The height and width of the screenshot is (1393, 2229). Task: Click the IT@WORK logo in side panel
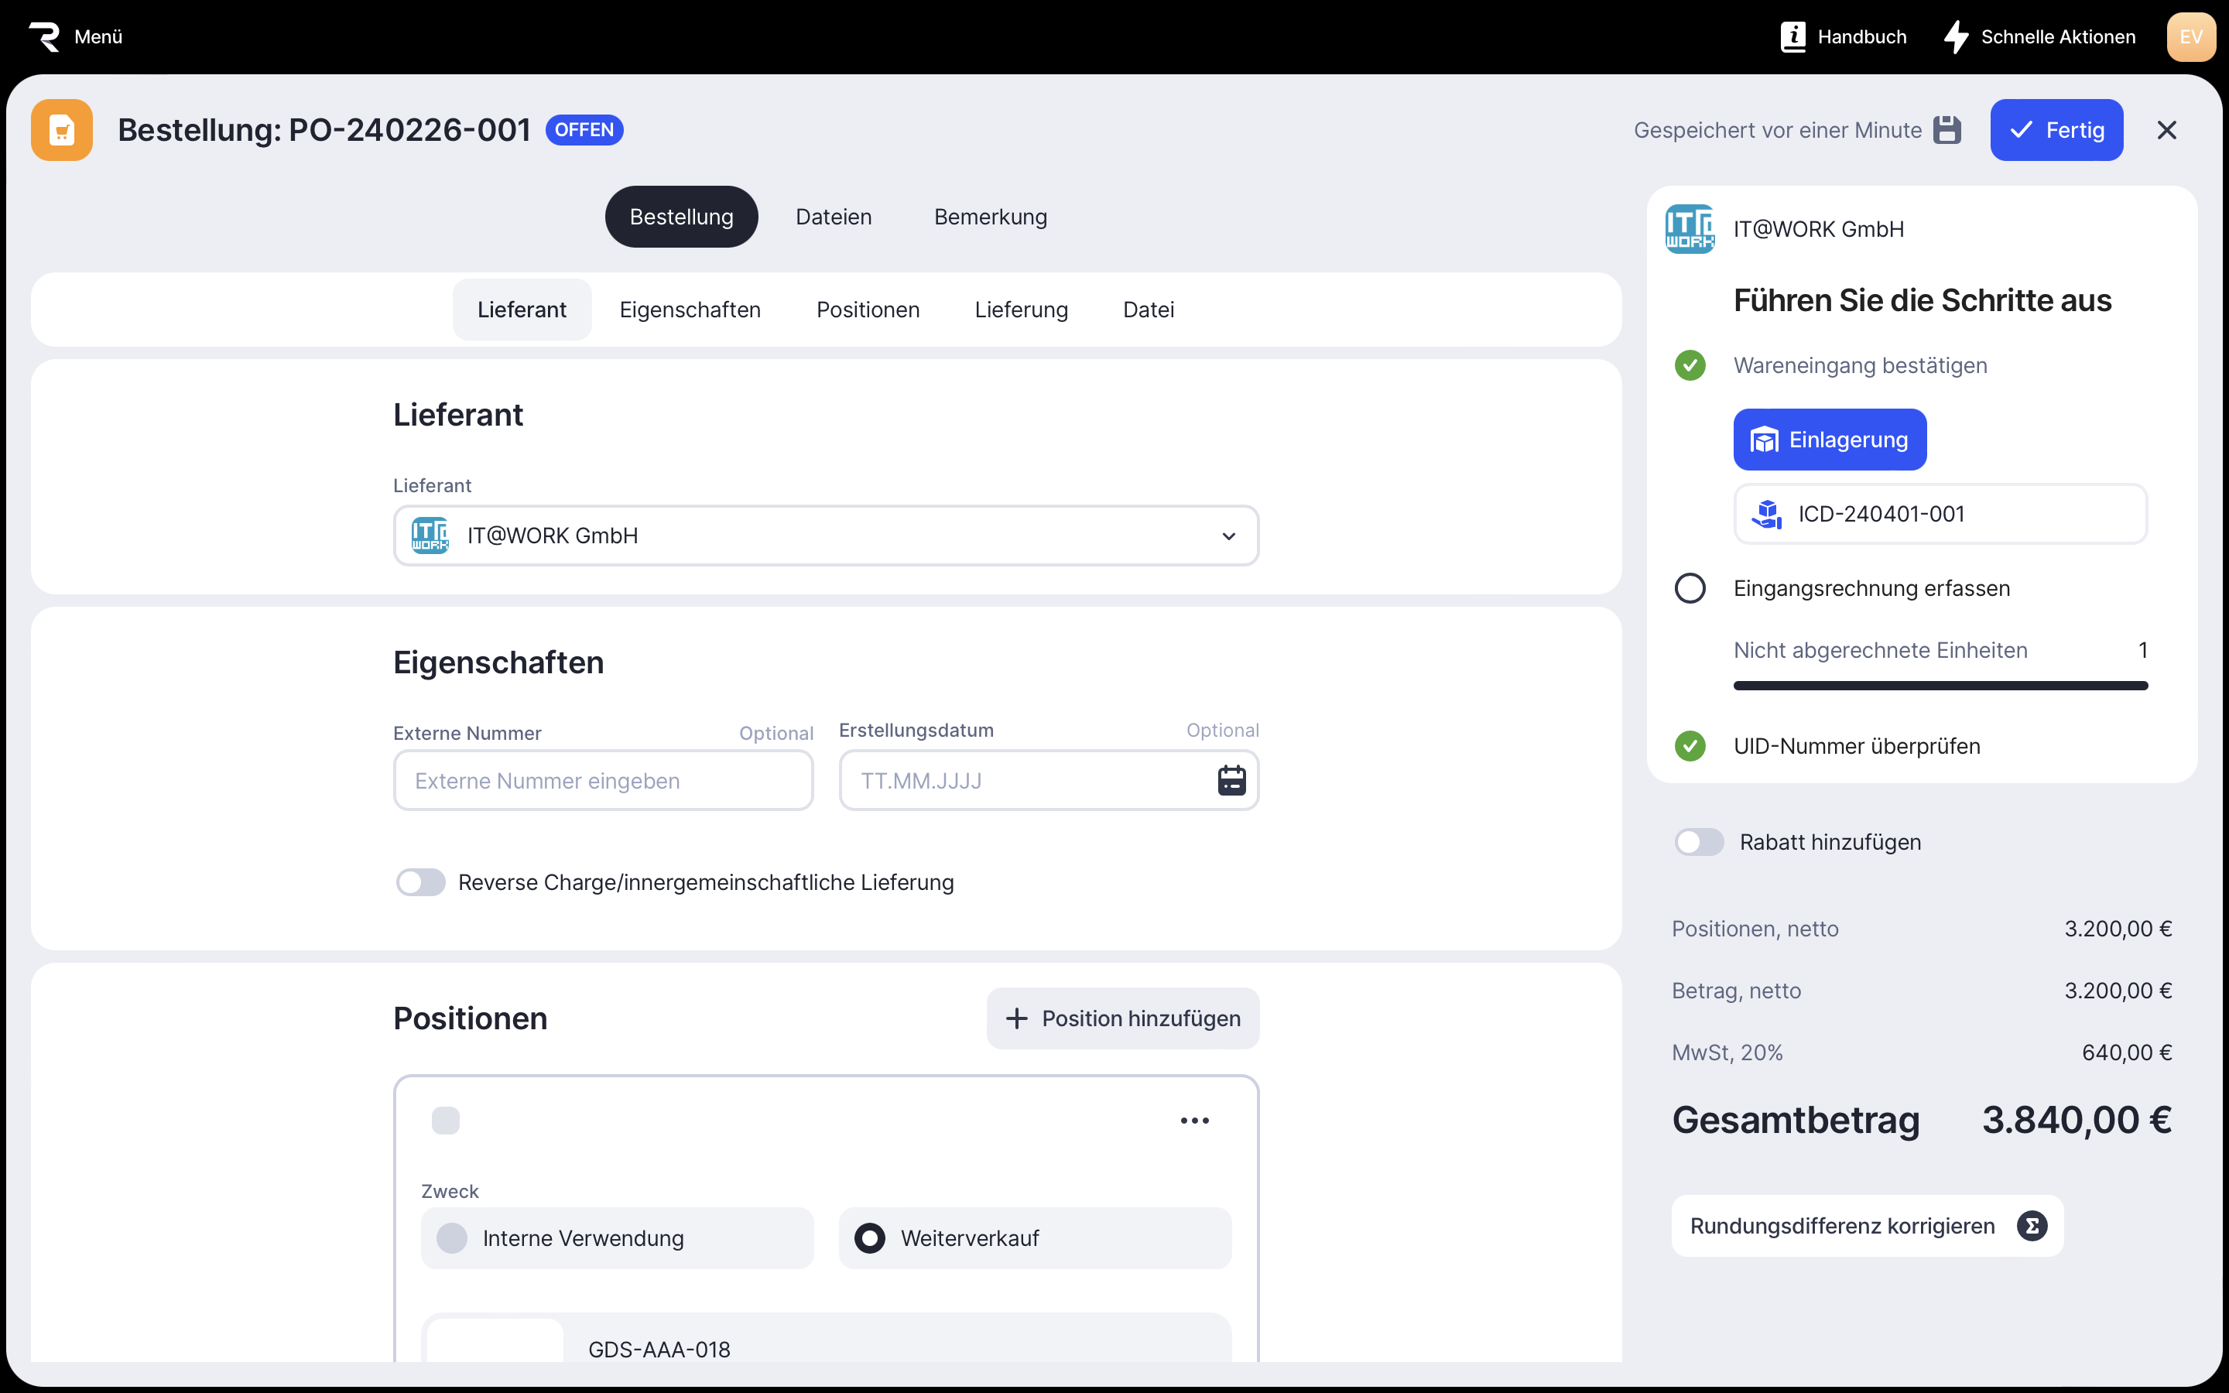pyautogui.click(x=1690, y=228)
